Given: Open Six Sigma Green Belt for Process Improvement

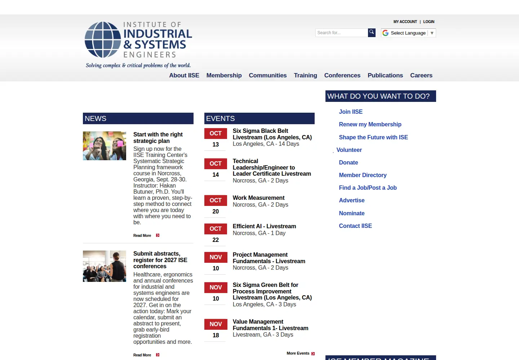Looking at the screenshot, I should (x=272, y=291).
